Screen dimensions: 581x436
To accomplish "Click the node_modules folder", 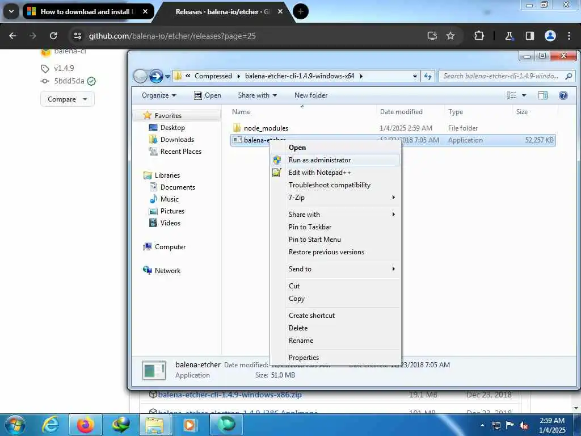I will click(266, 128).
